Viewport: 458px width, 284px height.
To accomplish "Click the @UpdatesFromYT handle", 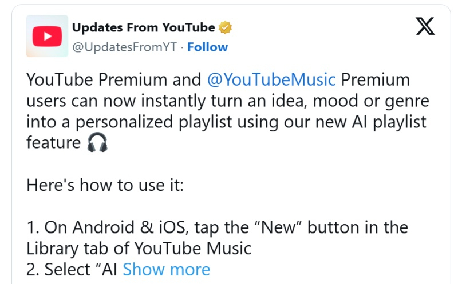I will point(124,47).
